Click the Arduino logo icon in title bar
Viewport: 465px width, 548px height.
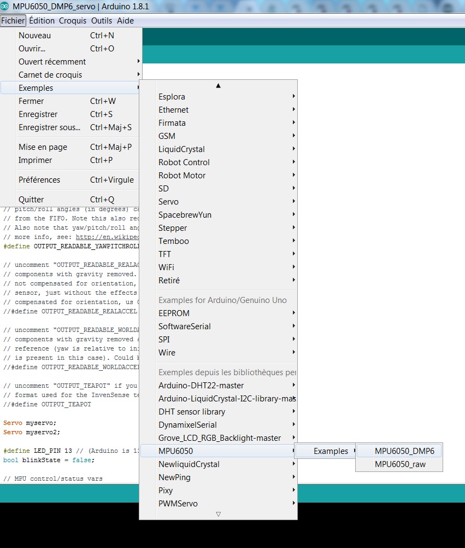(x=4, y=7)
